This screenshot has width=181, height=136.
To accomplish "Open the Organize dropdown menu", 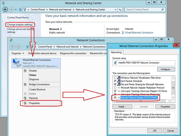I will [x=18, y=53].
